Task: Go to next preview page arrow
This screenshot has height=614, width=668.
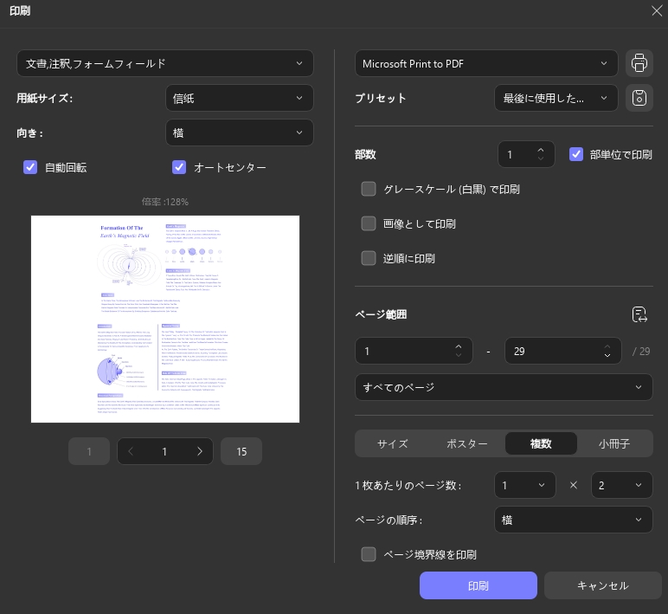Action: [x=200, y=451]
